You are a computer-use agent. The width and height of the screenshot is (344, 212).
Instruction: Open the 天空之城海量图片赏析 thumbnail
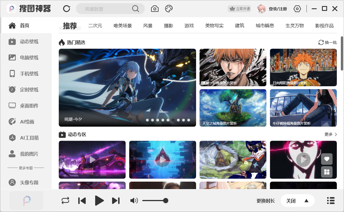pos(233,108)
